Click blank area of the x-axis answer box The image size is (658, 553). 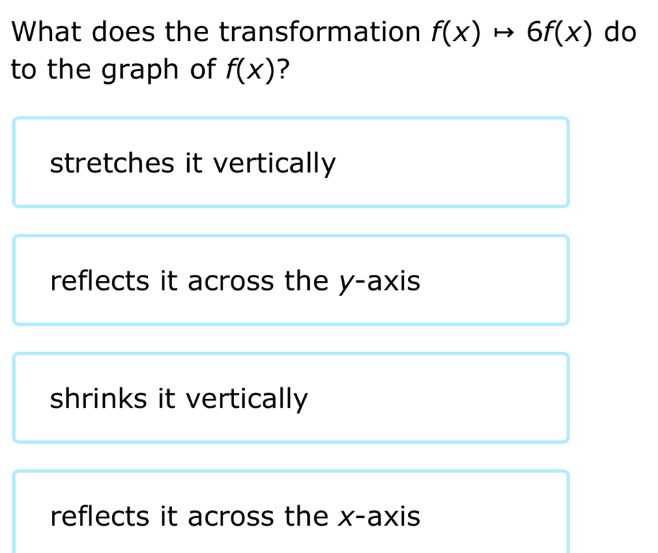498,516
